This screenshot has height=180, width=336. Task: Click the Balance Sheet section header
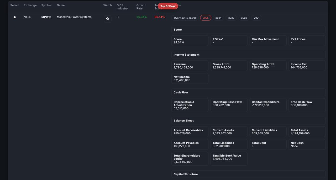tap(248, 121)
